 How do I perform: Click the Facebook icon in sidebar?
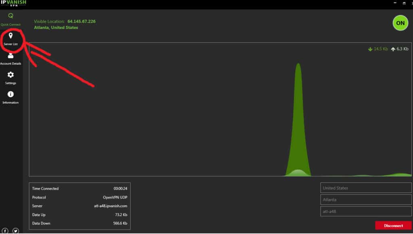(5, 231)
